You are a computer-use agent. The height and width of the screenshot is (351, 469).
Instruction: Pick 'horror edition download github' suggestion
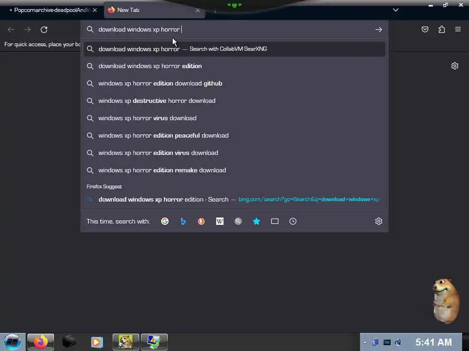234,84
